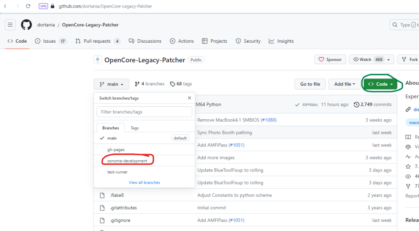Click the Sponsor button
This screenshot has width=419, height=231.
click(x=330, y=59)
